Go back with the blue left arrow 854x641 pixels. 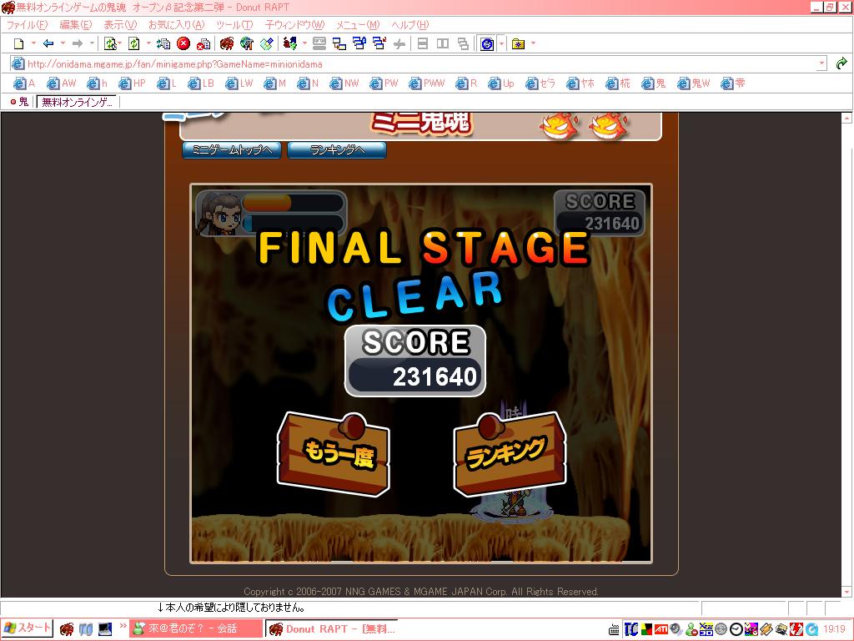[48, 43]
